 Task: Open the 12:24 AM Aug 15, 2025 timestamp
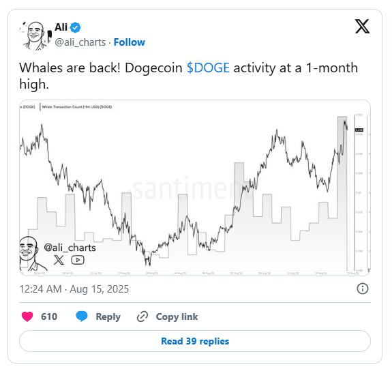pos(74,289)
